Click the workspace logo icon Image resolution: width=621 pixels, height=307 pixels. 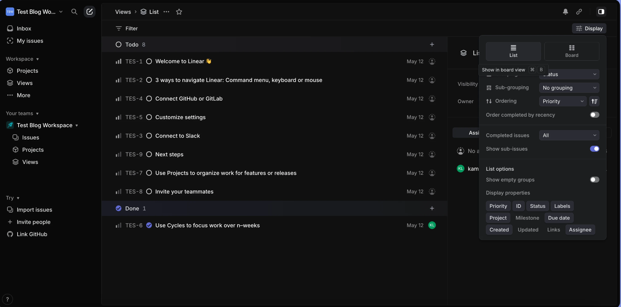10,12
